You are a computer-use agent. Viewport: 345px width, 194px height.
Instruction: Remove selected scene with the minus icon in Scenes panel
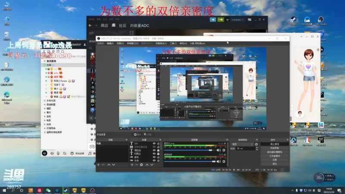pos(103,165)
